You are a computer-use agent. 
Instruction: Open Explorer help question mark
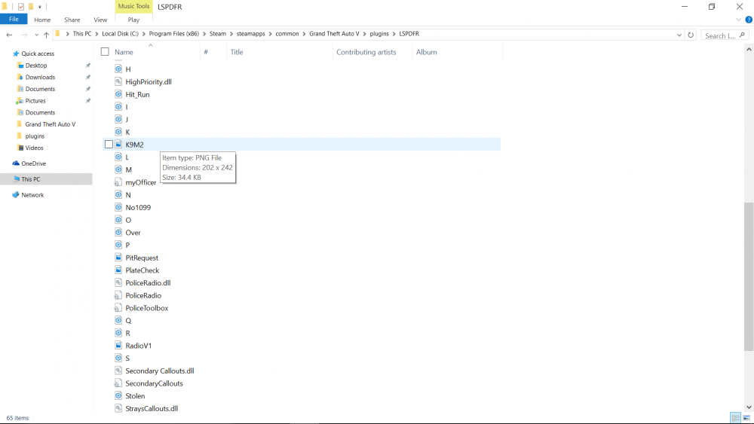tap(748, 20)
